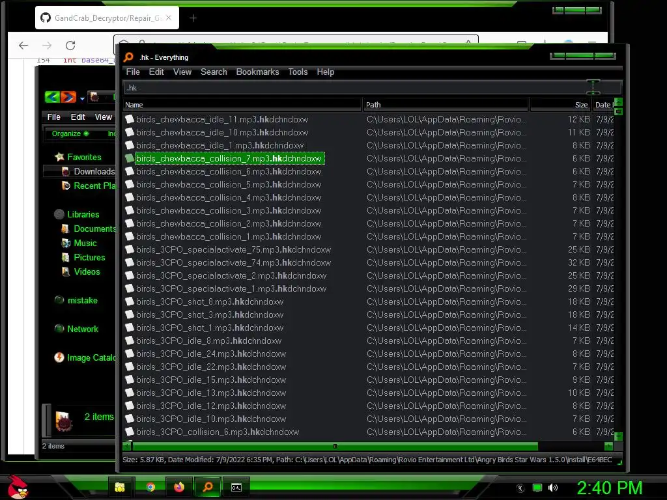Screen dimensions: 667x500
Task: Click the results list scroll up arrow
Action: point(619,102)
